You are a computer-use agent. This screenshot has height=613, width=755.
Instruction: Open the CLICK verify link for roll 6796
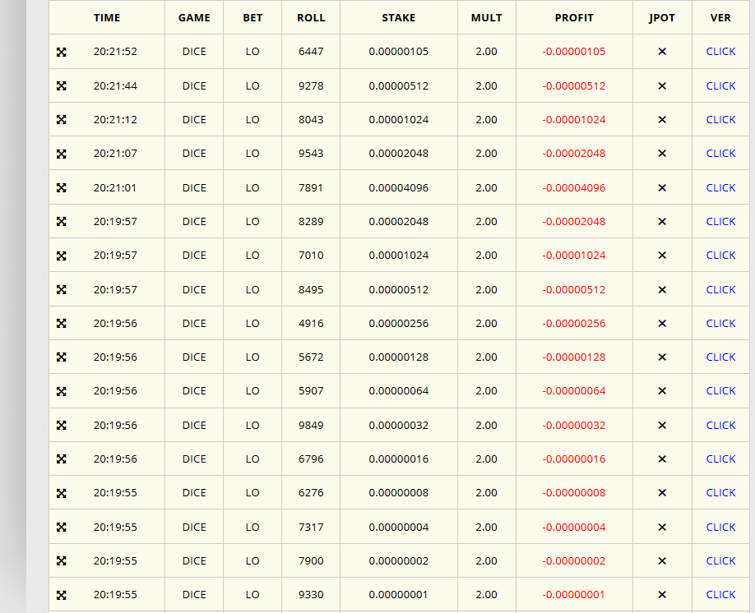coord(720,459)
